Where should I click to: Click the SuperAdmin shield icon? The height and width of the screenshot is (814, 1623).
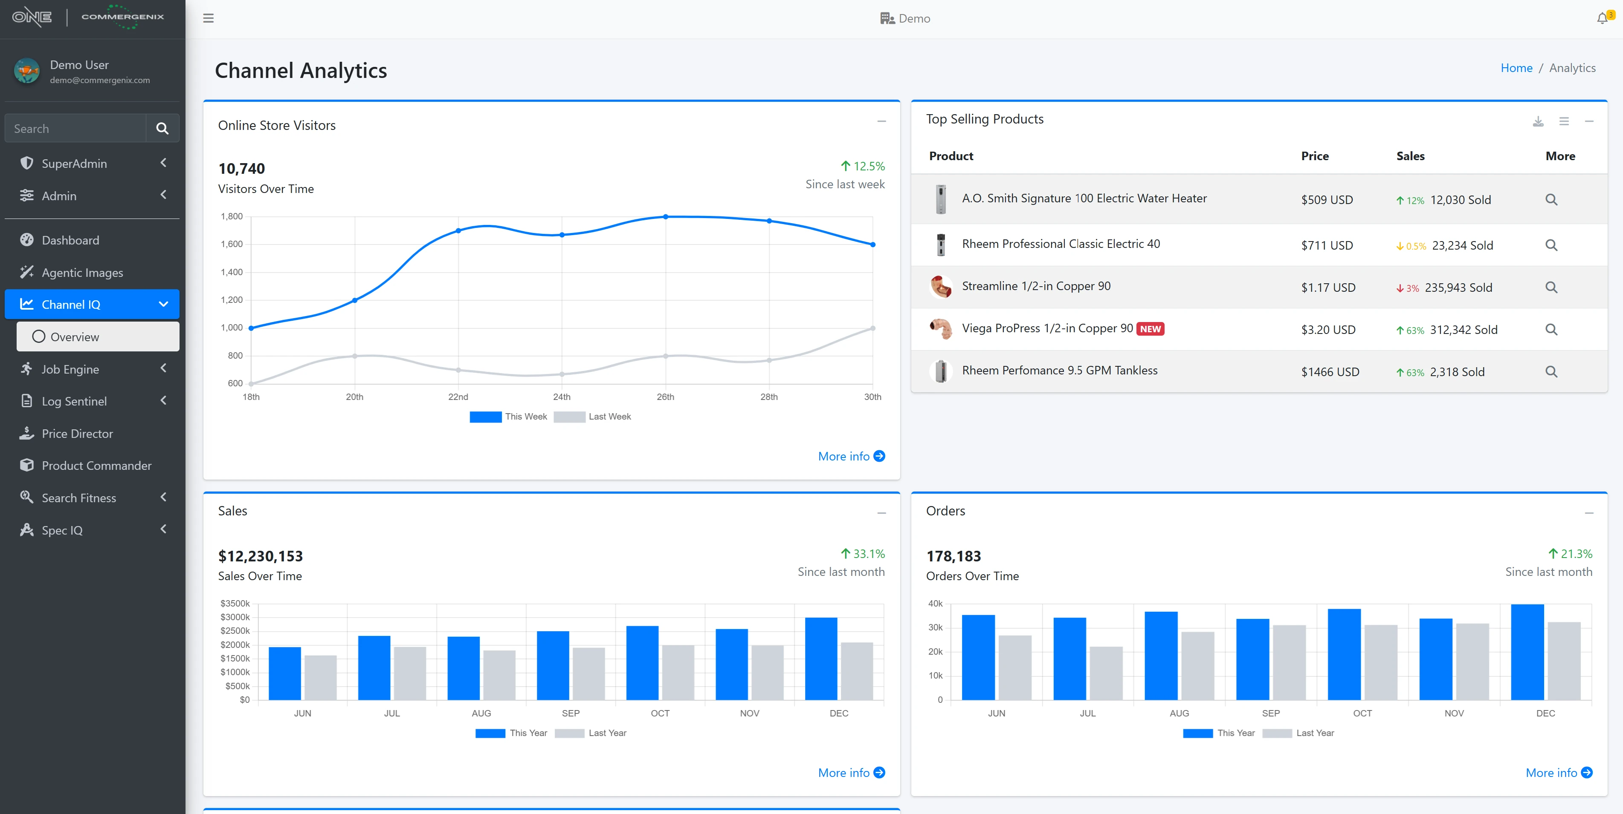pyautogui.click(x=26, y=163)
